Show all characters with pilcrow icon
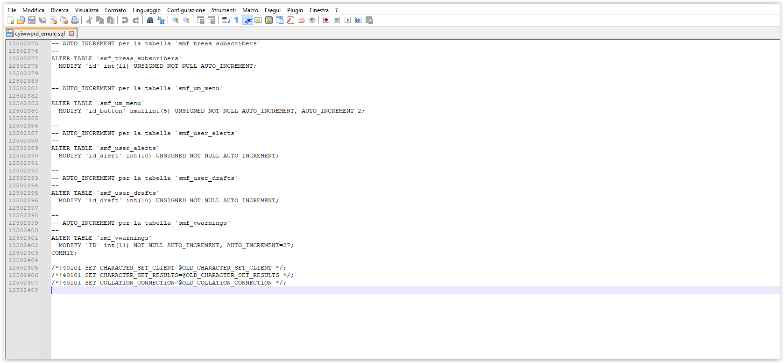 point(236,20)
